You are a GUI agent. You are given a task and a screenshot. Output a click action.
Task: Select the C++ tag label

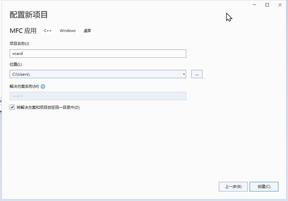pyautogui.click(x=48, y=31)
